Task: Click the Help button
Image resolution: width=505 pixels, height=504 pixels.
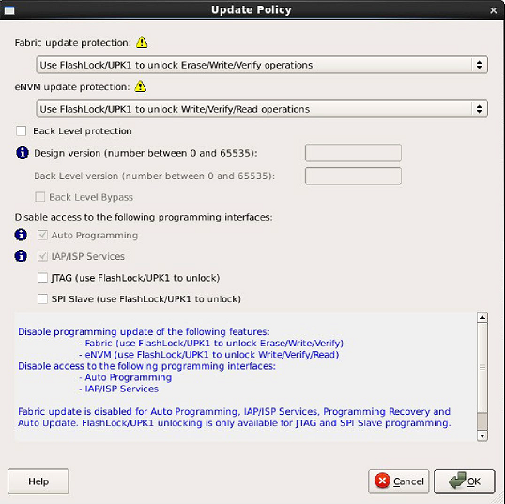Action: pyautogui.click(x=38, y=481)
